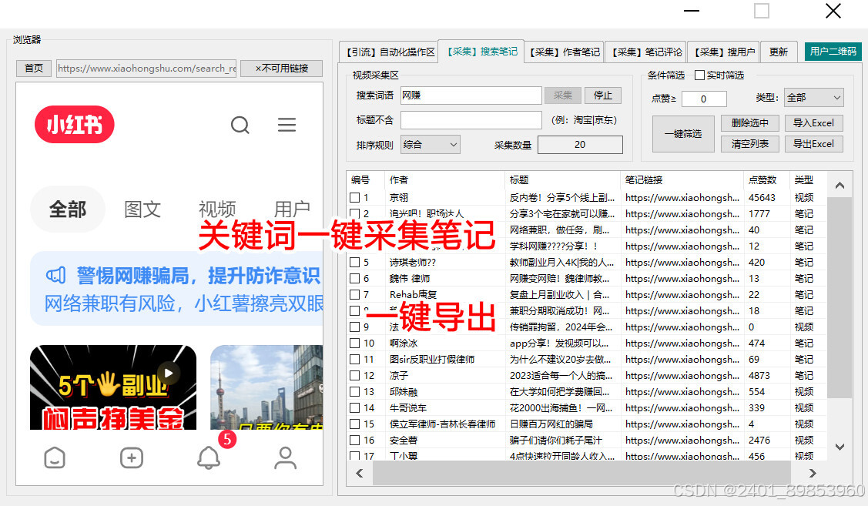Click the 删除选中 button
Viewport: 868px width, 506px height.
[x=749, y=123]
